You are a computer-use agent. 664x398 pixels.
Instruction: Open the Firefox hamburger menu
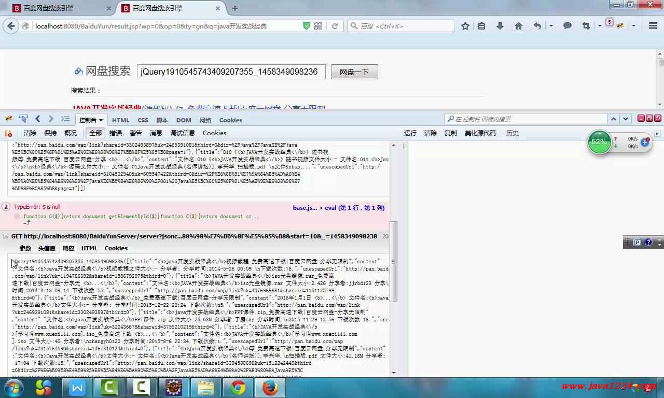point(653,26)
